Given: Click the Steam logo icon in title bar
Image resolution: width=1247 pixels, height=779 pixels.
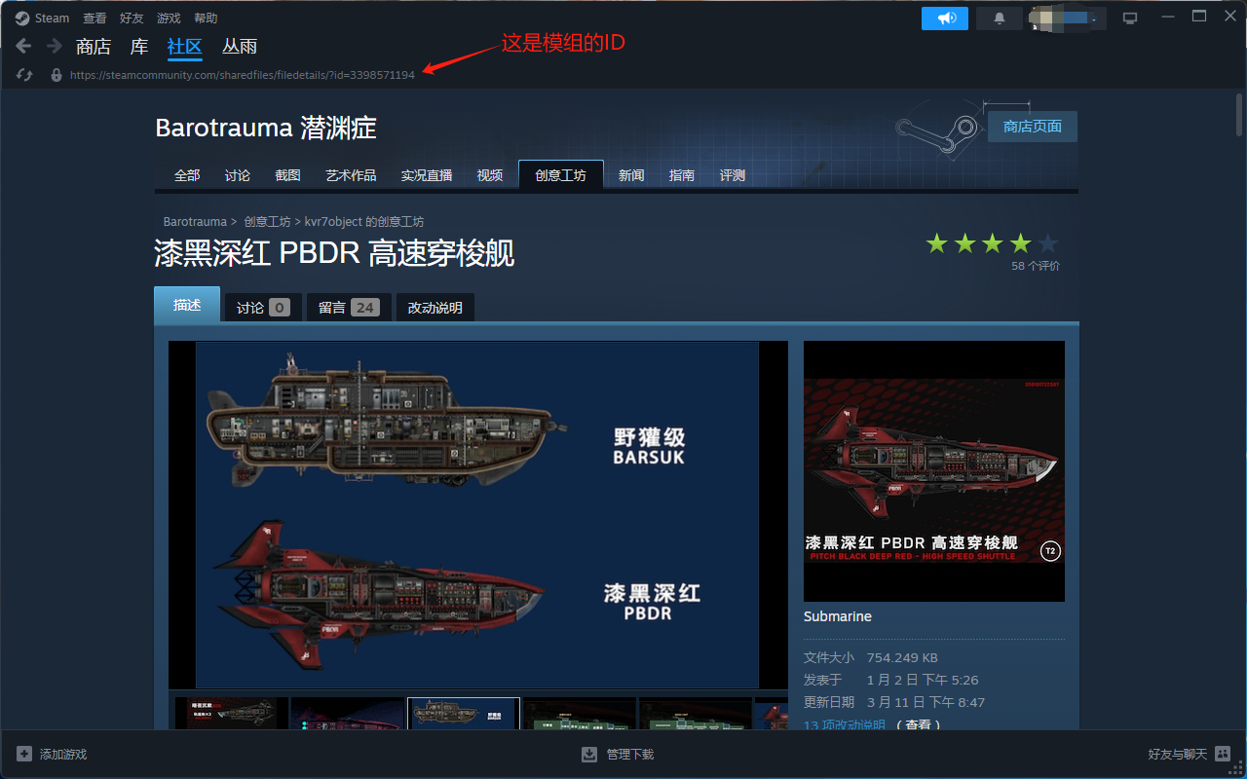Looking at the screenshot, I should pyautogui.click(x=22, y=18).
